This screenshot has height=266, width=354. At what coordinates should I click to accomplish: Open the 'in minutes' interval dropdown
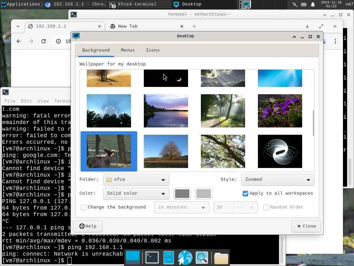tap(182, 207)
